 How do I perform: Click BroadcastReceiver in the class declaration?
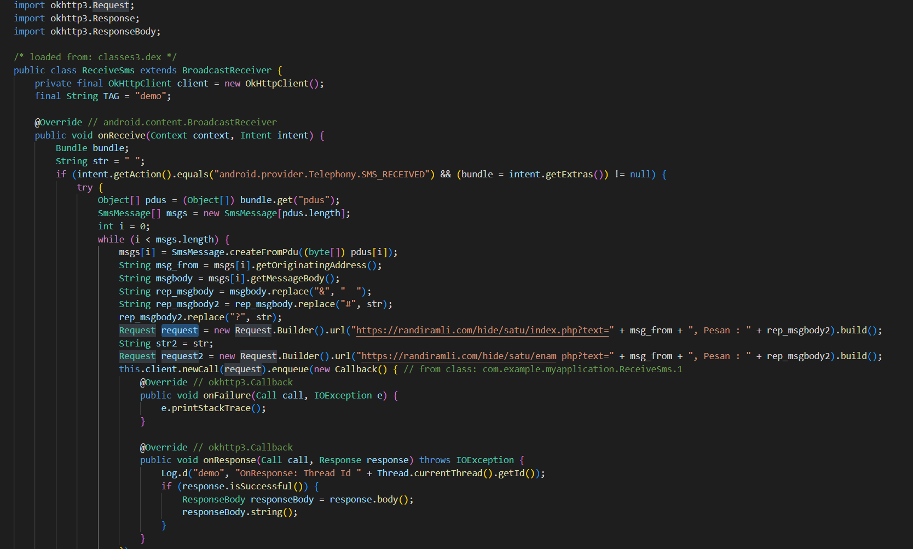(227, 70)
